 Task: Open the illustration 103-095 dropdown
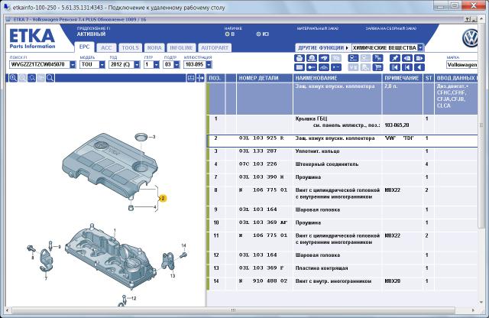click(209, 65)
